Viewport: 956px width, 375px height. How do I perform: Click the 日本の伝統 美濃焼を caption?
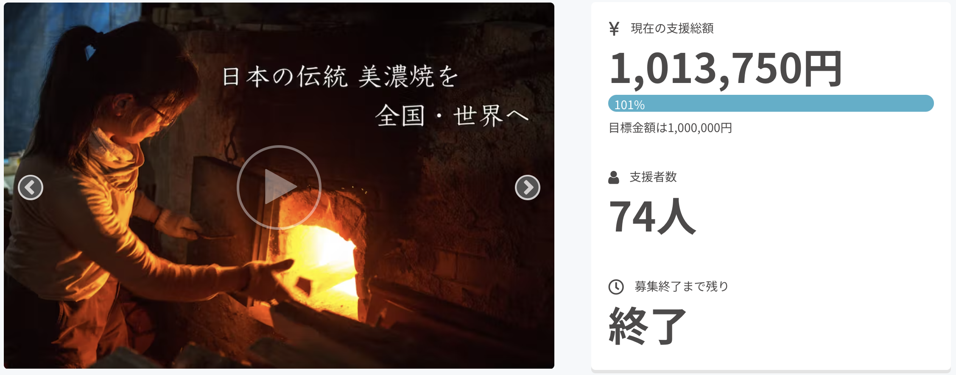coord(340,77)
